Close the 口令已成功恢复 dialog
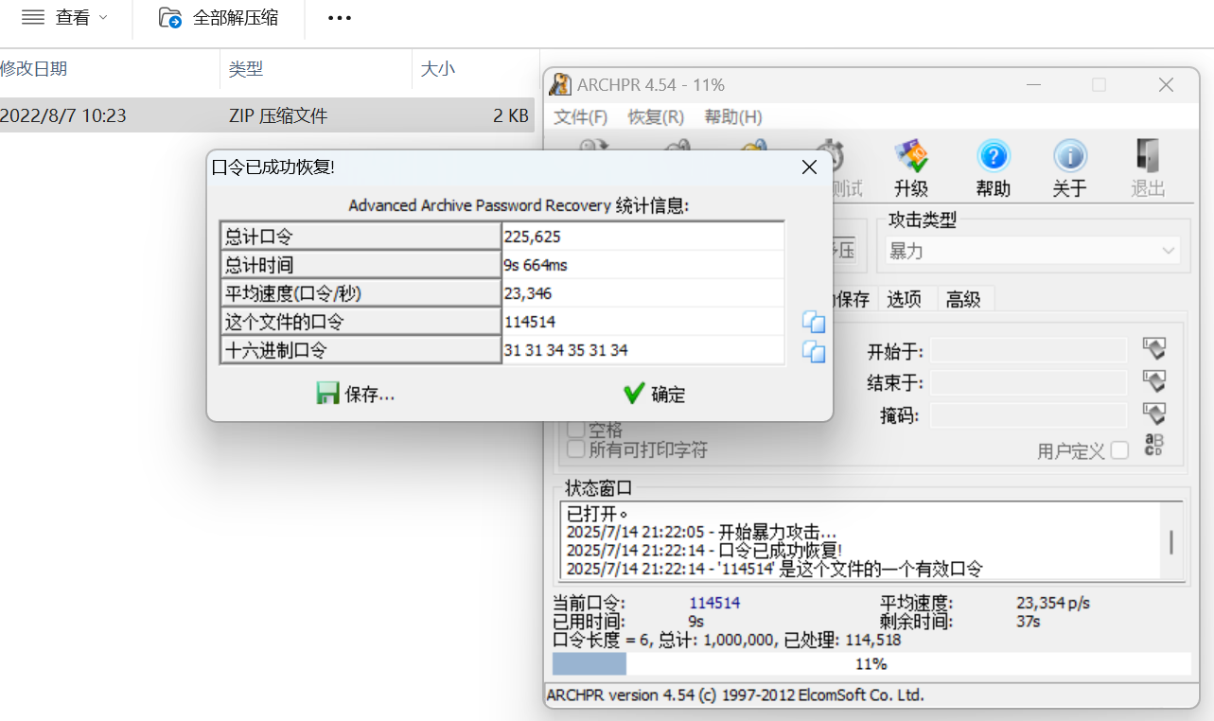 [809, 167]
